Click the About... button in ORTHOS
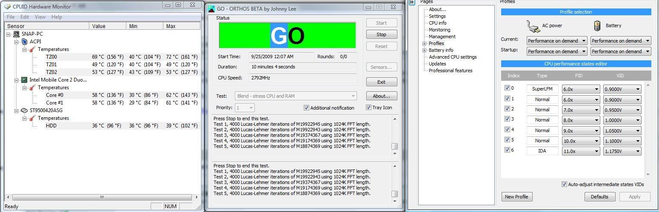659x212 pixels. [x=381, y=96]
